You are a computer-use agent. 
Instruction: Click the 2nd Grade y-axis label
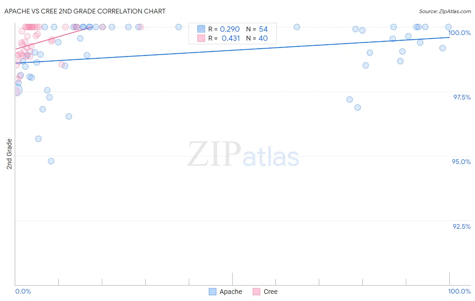(9, 154)
